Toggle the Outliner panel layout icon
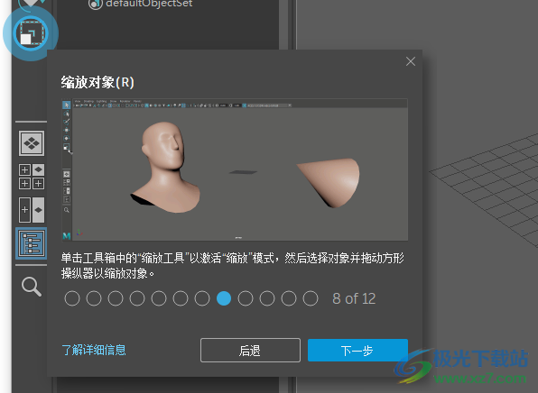 tap(32, 243)
